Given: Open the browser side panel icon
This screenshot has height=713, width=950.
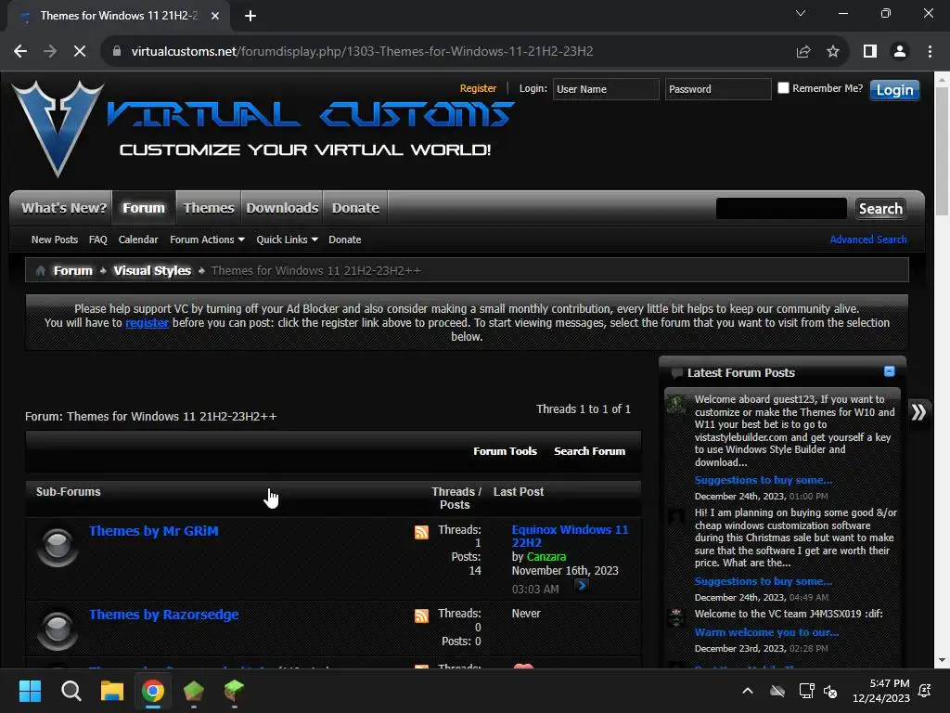Looking at the screenshot, I should [870, 52].
